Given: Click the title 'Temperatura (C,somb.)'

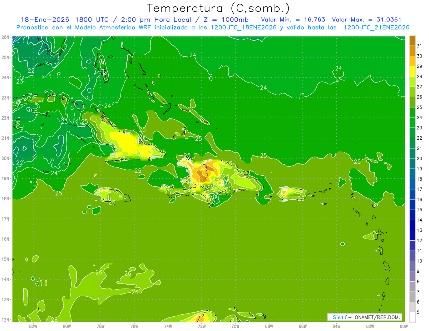Looking at the screenshot, I should pos(218,9).
